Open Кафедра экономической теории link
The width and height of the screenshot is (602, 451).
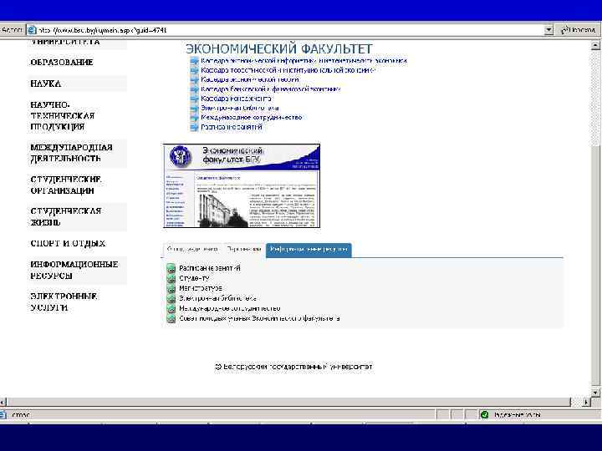click(x=250, y=80)
